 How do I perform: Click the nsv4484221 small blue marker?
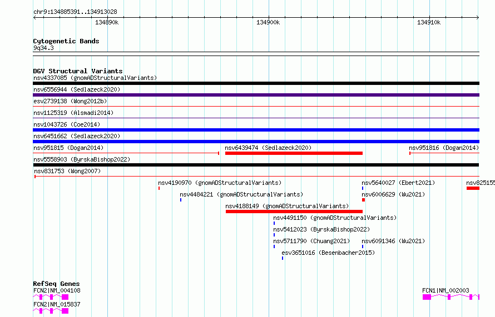pos(181,200)
